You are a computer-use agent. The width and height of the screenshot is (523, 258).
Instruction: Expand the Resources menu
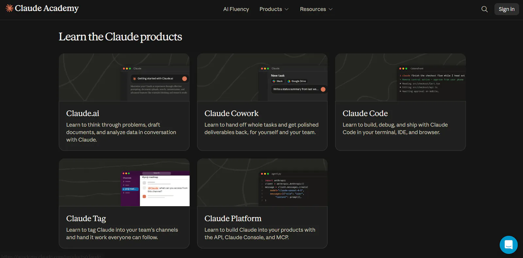tap(316, 9)
